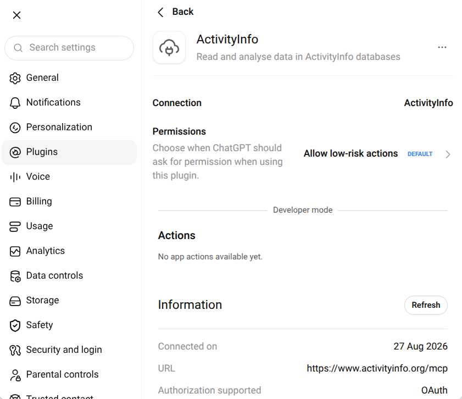Click the Plugins sidebar icon

pyautogui.click(x=15, y=152)
